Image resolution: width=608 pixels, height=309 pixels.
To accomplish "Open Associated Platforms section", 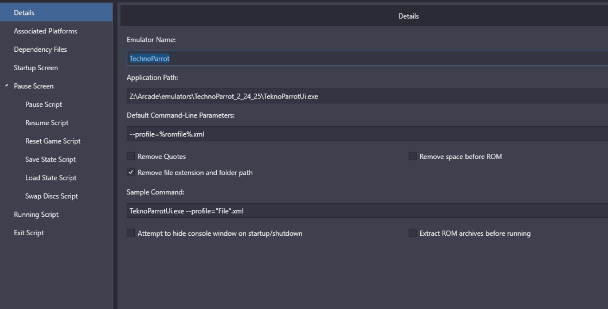I will pos(45,31).
